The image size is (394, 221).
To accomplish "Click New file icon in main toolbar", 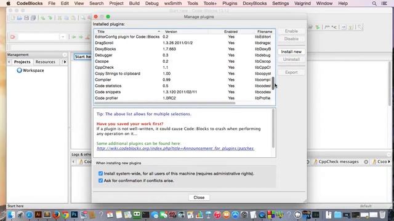I will click(12, 18).
